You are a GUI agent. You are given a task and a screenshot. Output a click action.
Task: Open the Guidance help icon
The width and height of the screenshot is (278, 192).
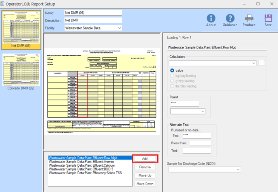pos(230,19)
